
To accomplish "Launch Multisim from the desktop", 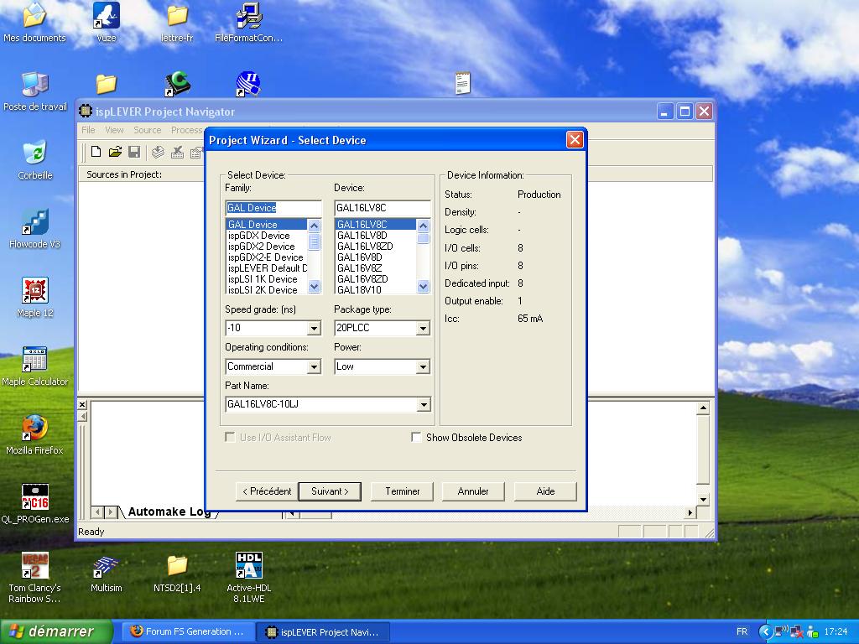I will point(106,568).
